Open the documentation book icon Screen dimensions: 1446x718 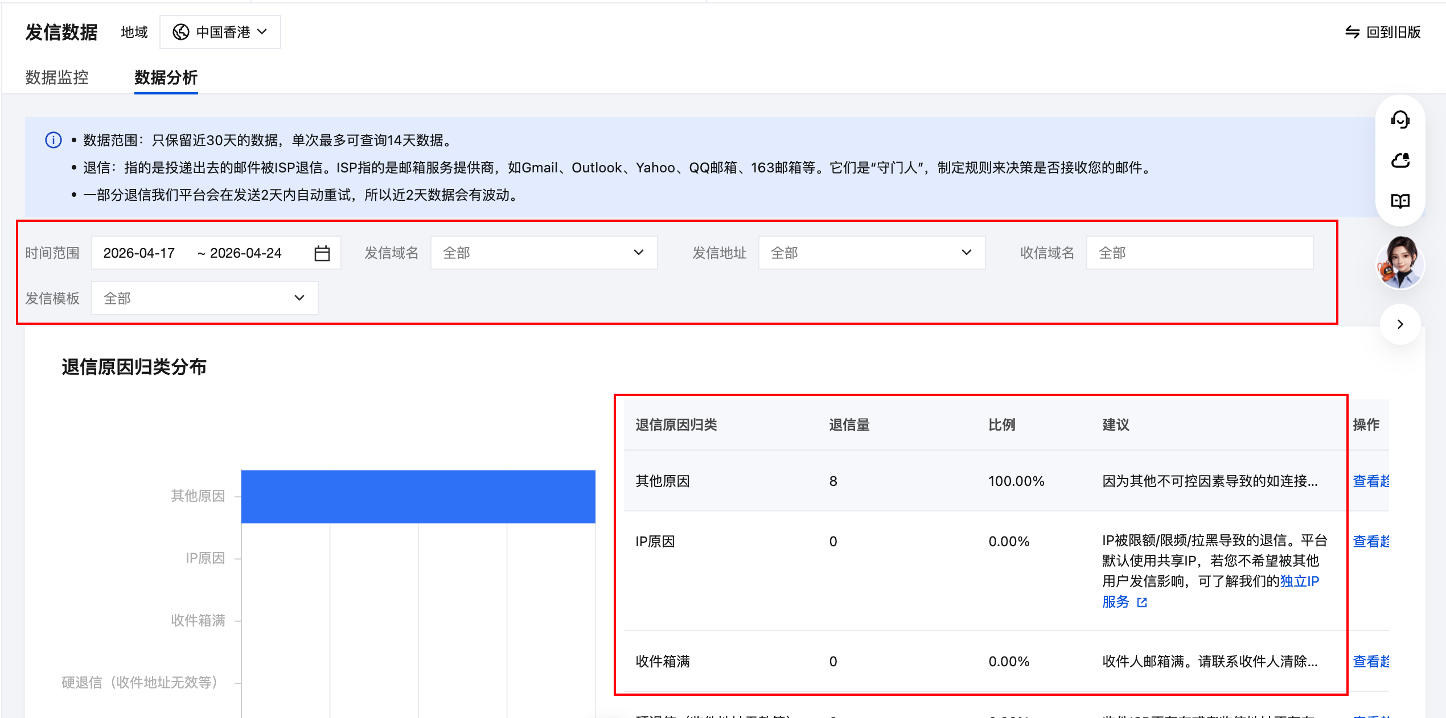pyautogui.click(x=1400, y=201)
